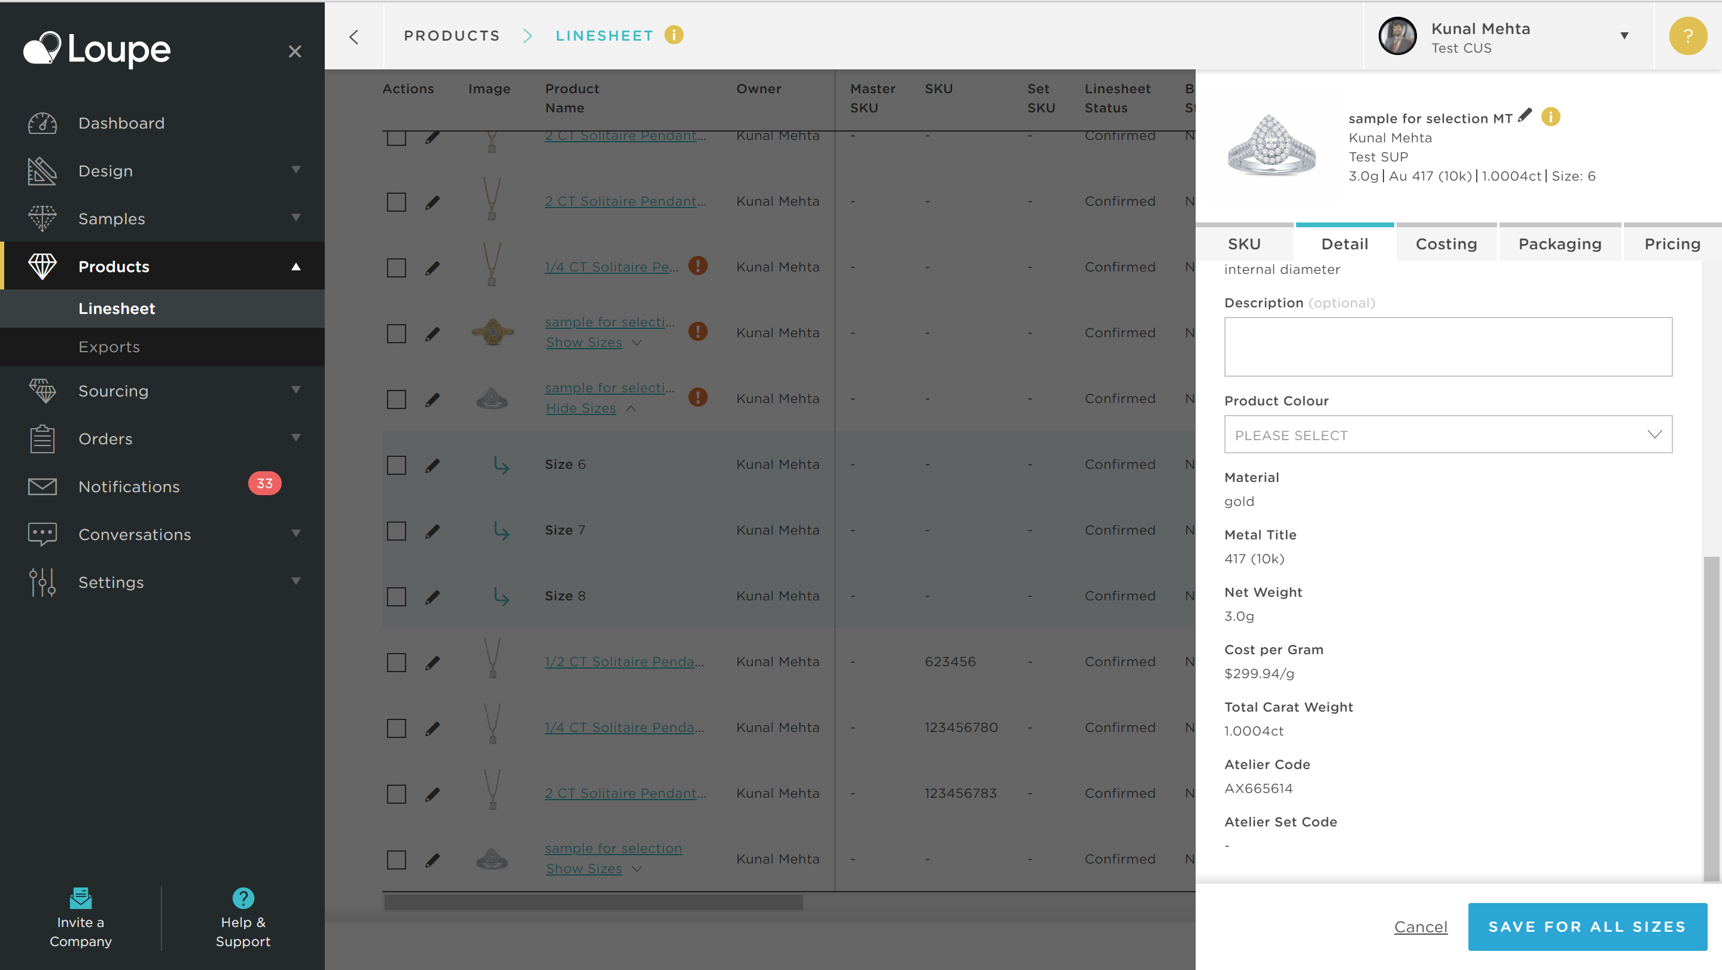The image size is (1722, 970).
Task: Click Show Sizes on the last sample row
Action: 584,868
